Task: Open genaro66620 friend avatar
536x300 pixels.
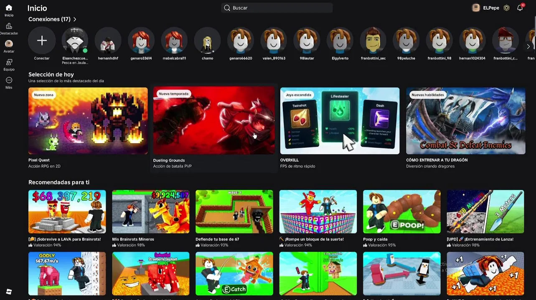Action: coord(241,40)
